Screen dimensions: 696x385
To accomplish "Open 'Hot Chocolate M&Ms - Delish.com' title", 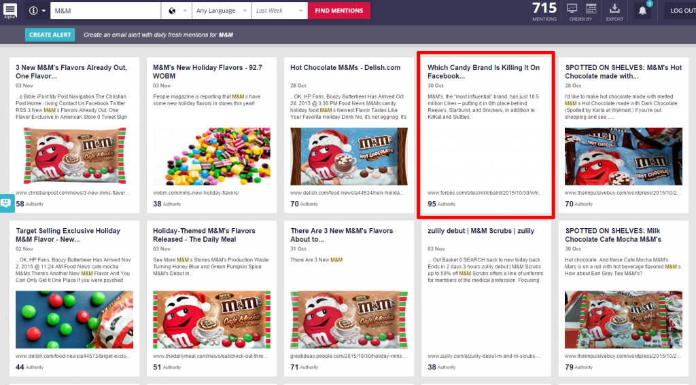I will click(x=345, y=67).
